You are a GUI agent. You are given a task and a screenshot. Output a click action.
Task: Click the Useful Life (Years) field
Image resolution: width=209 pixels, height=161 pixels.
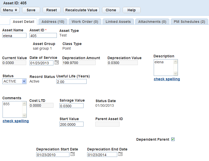coord(71,82)
